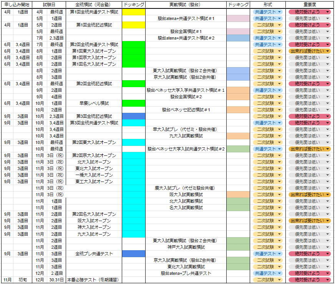This screenshot has width=335, height=284.
Task: Select cell 早大入試プレ（代ゼミ・駿台共催）
Action: point(186,129)
